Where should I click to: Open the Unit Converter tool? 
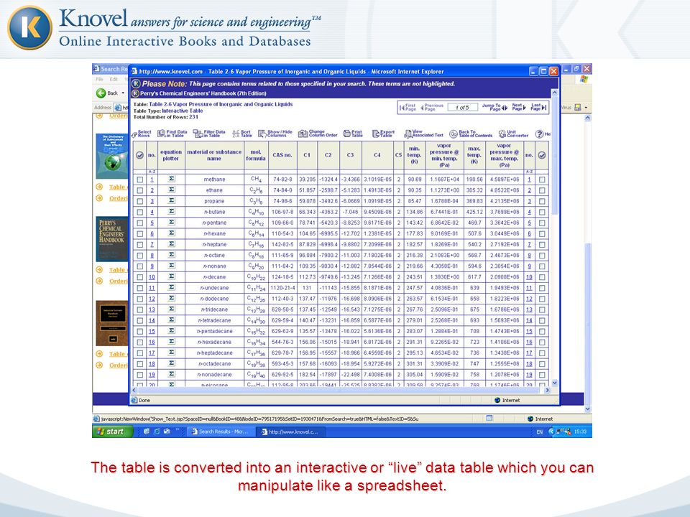[513, 134]
